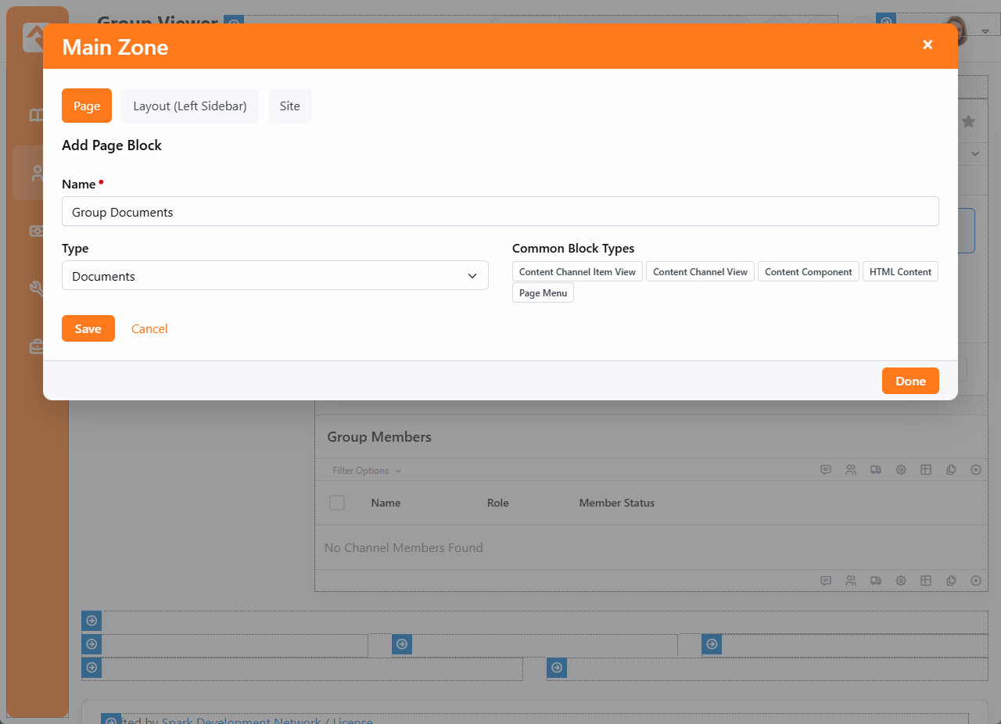Switch to the Site tab
Image resolution: width=1001 pixels, height=724 pixels.
289,106
